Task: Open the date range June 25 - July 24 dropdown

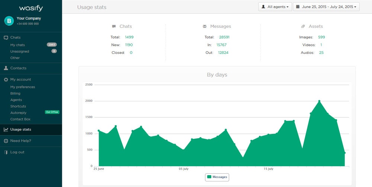Action: click(326, 7)
